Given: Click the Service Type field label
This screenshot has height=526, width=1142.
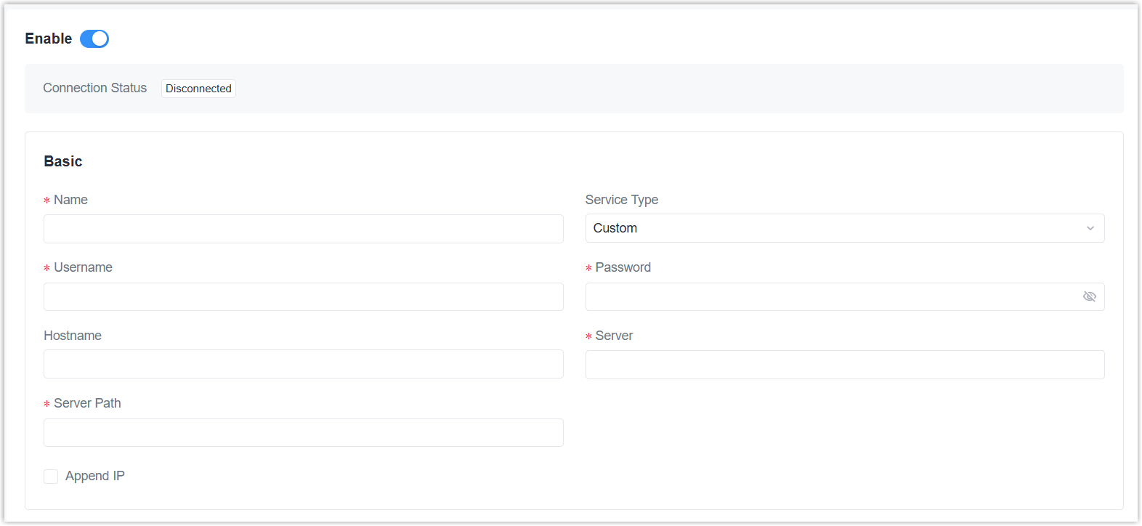Looking at the screenshot, I should (621, 200).
